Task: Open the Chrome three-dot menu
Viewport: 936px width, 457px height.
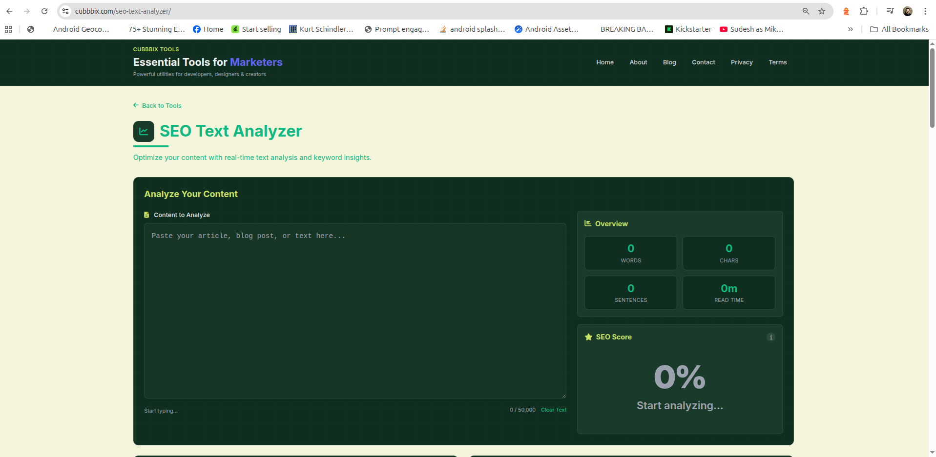Action: (x=925, y=11)
